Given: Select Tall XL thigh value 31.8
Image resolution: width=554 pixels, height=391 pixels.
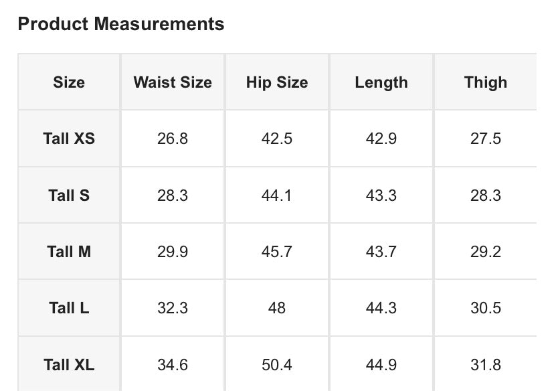Looking at the screenshot, I should coord(486,365).
